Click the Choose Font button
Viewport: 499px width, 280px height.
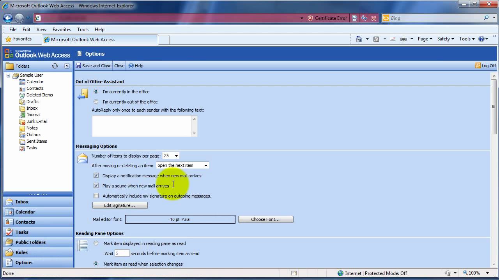click(265, 219)
